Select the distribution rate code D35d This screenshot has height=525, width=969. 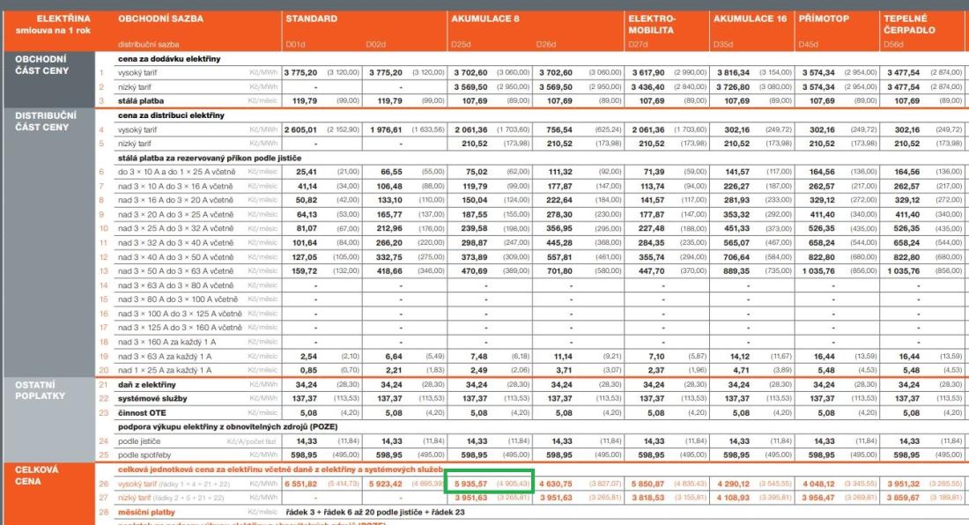pos(723,44)
